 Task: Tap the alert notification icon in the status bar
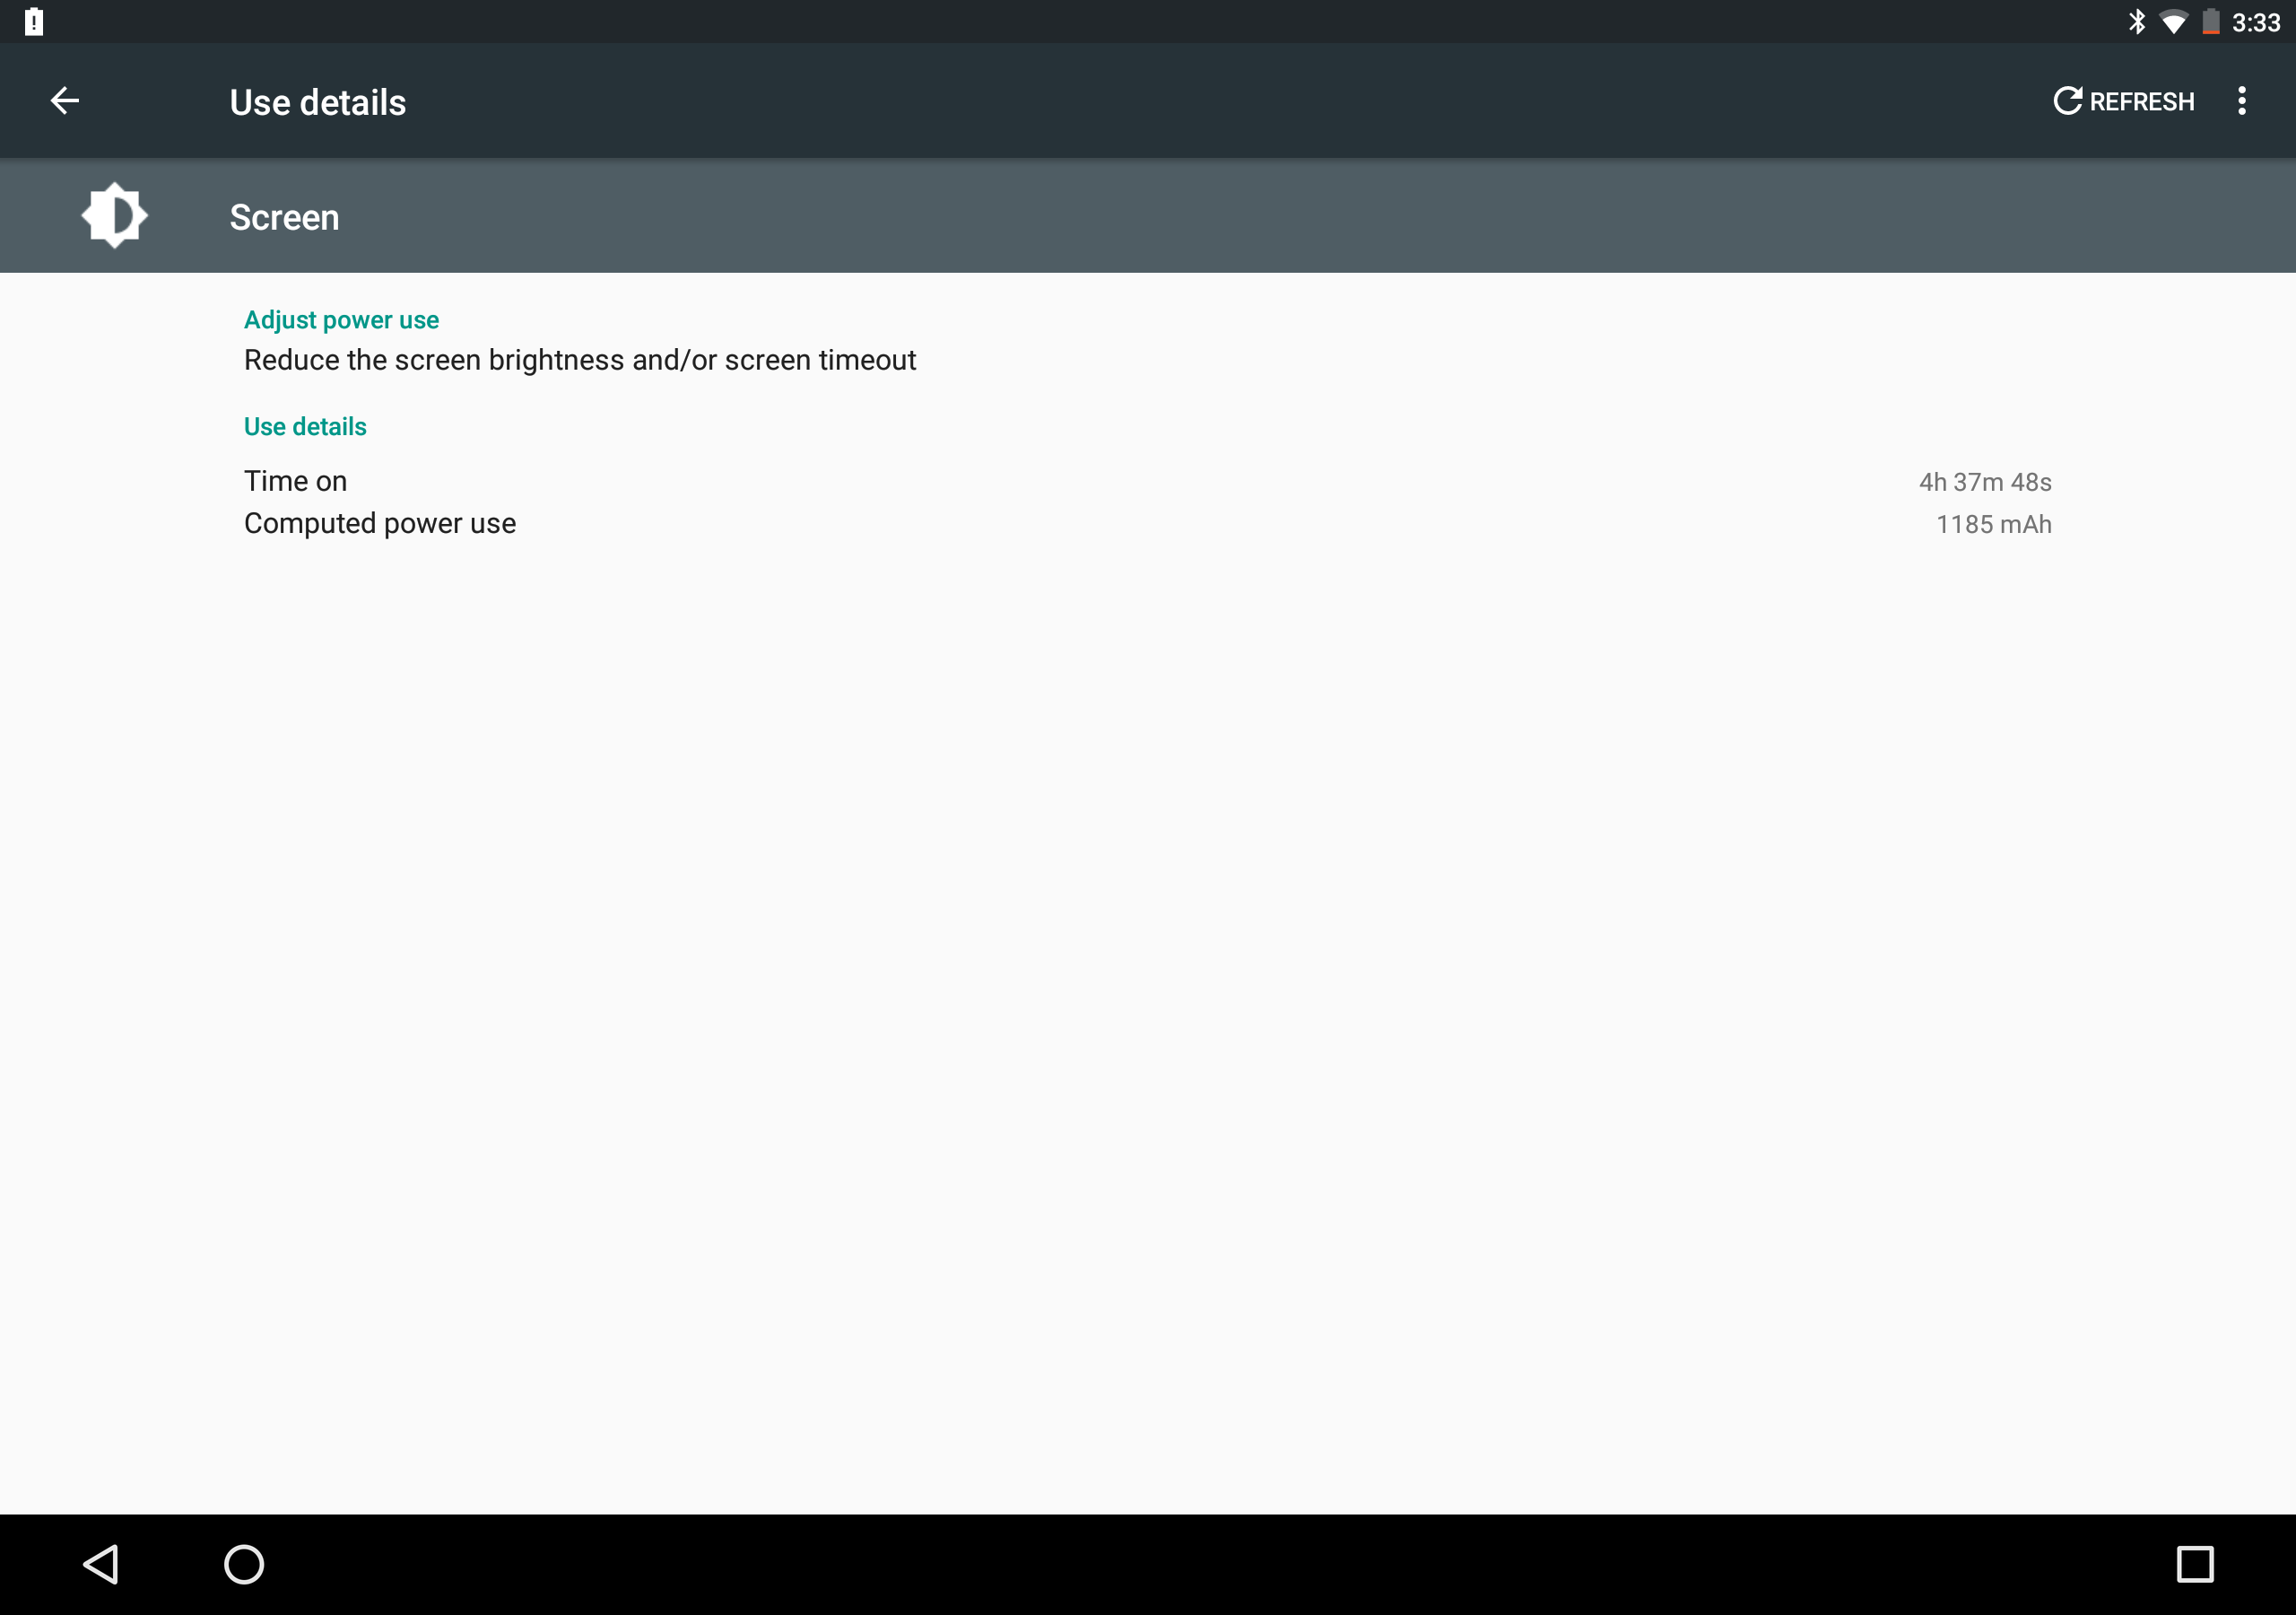(34, 22)
